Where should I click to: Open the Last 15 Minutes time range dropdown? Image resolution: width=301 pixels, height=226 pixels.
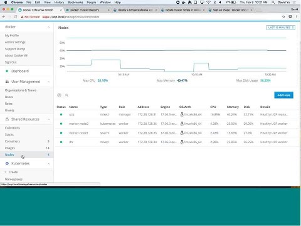281,28
